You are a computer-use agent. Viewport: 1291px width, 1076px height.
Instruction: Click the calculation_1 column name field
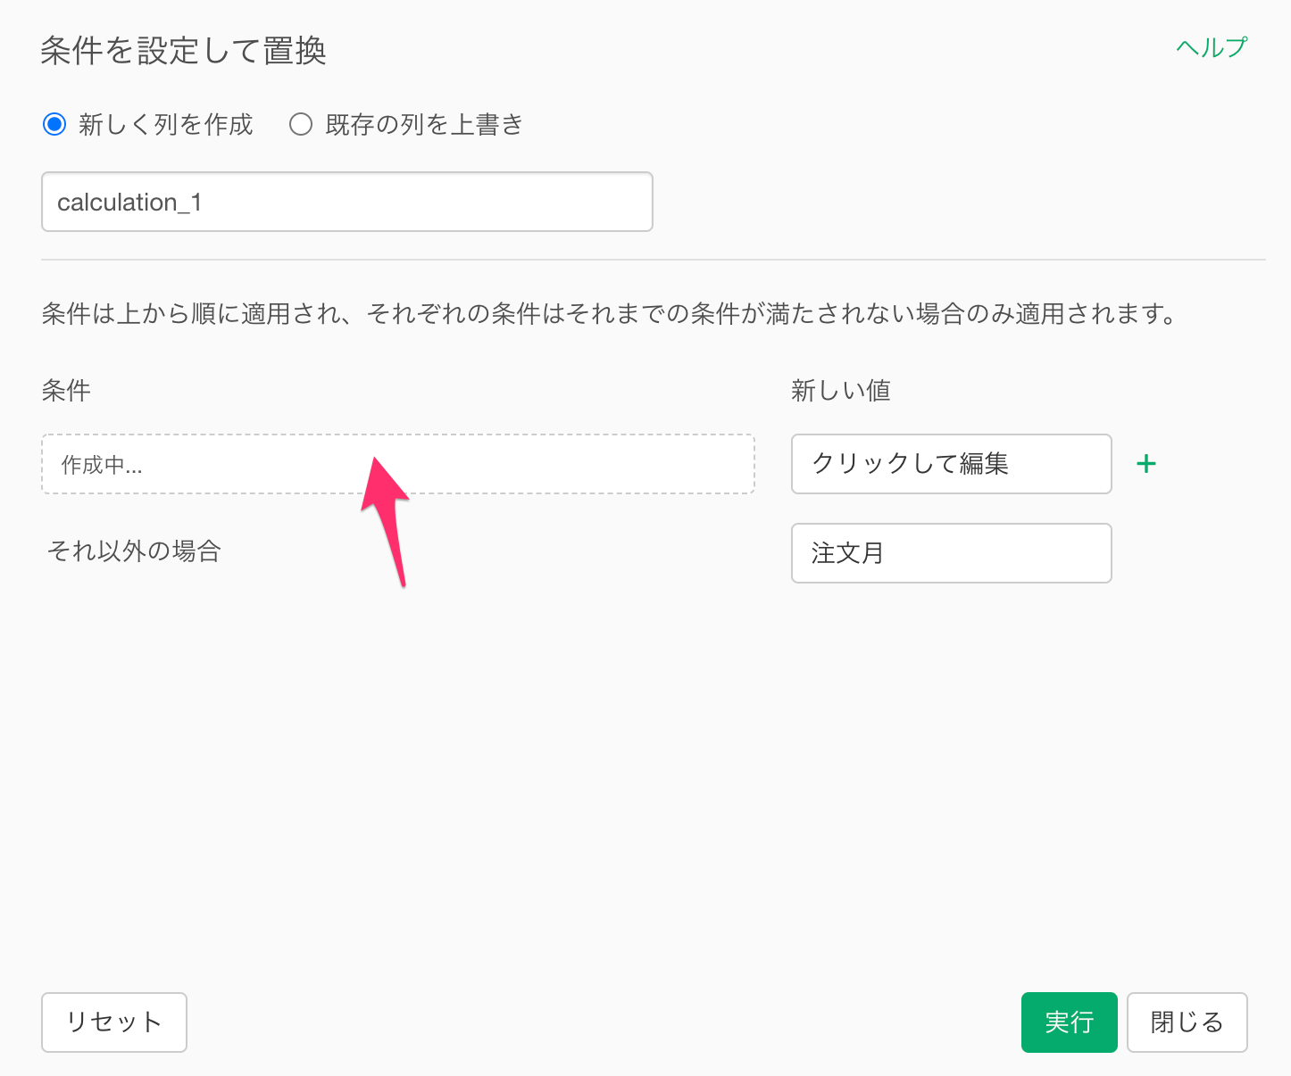pos(347,202)
